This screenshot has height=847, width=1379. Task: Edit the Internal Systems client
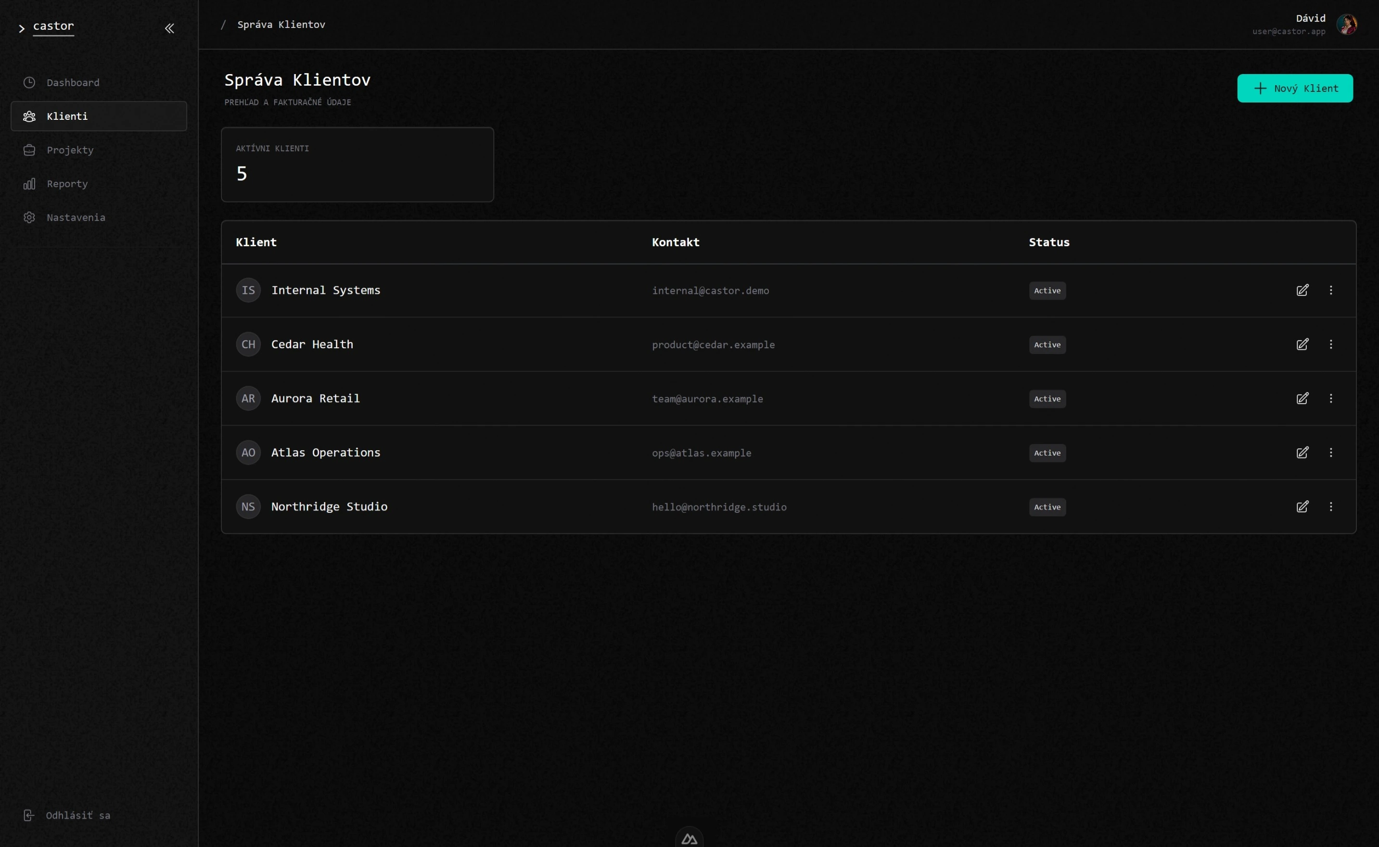click(x=1302, y=290)
